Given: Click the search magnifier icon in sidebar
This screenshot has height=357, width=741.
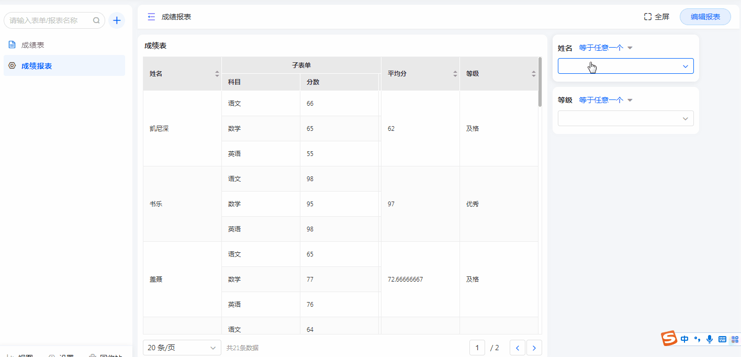Looking at the screenshot, I should pos(96,20).
